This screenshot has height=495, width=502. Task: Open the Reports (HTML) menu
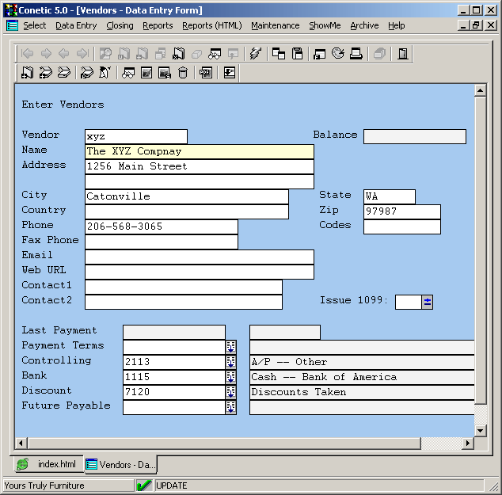(x=211, y=25)
